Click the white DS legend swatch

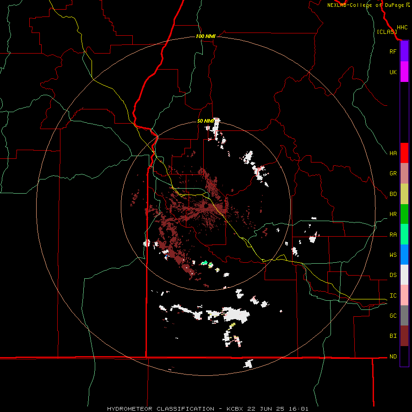click(x=404, y=275)
